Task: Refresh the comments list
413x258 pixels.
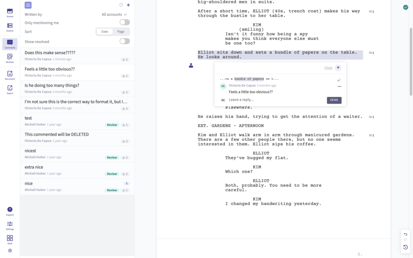Action: [x=122, y=5]
